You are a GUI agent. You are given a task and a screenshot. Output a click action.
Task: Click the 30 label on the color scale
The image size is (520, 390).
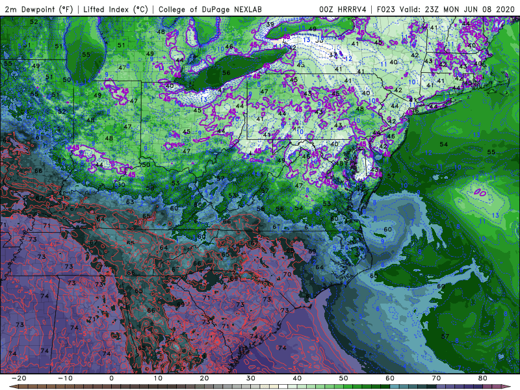click(251, 378)
